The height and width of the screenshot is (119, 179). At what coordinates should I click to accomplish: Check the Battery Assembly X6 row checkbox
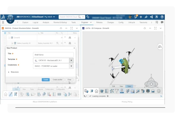coord(5,43)
